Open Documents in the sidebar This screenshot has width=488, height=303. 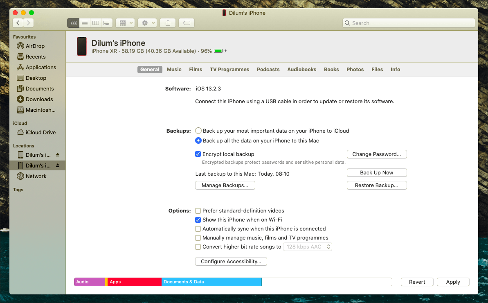point(36,89)
